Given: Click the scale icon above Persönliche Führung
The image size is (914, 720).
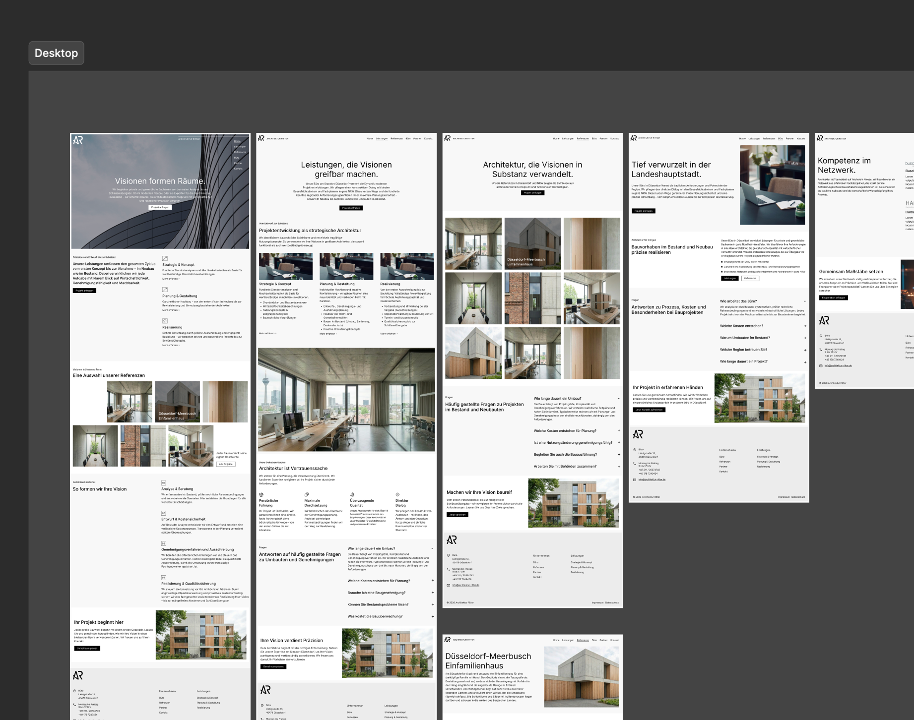Looking at the screenshot, I should (261, 494).
